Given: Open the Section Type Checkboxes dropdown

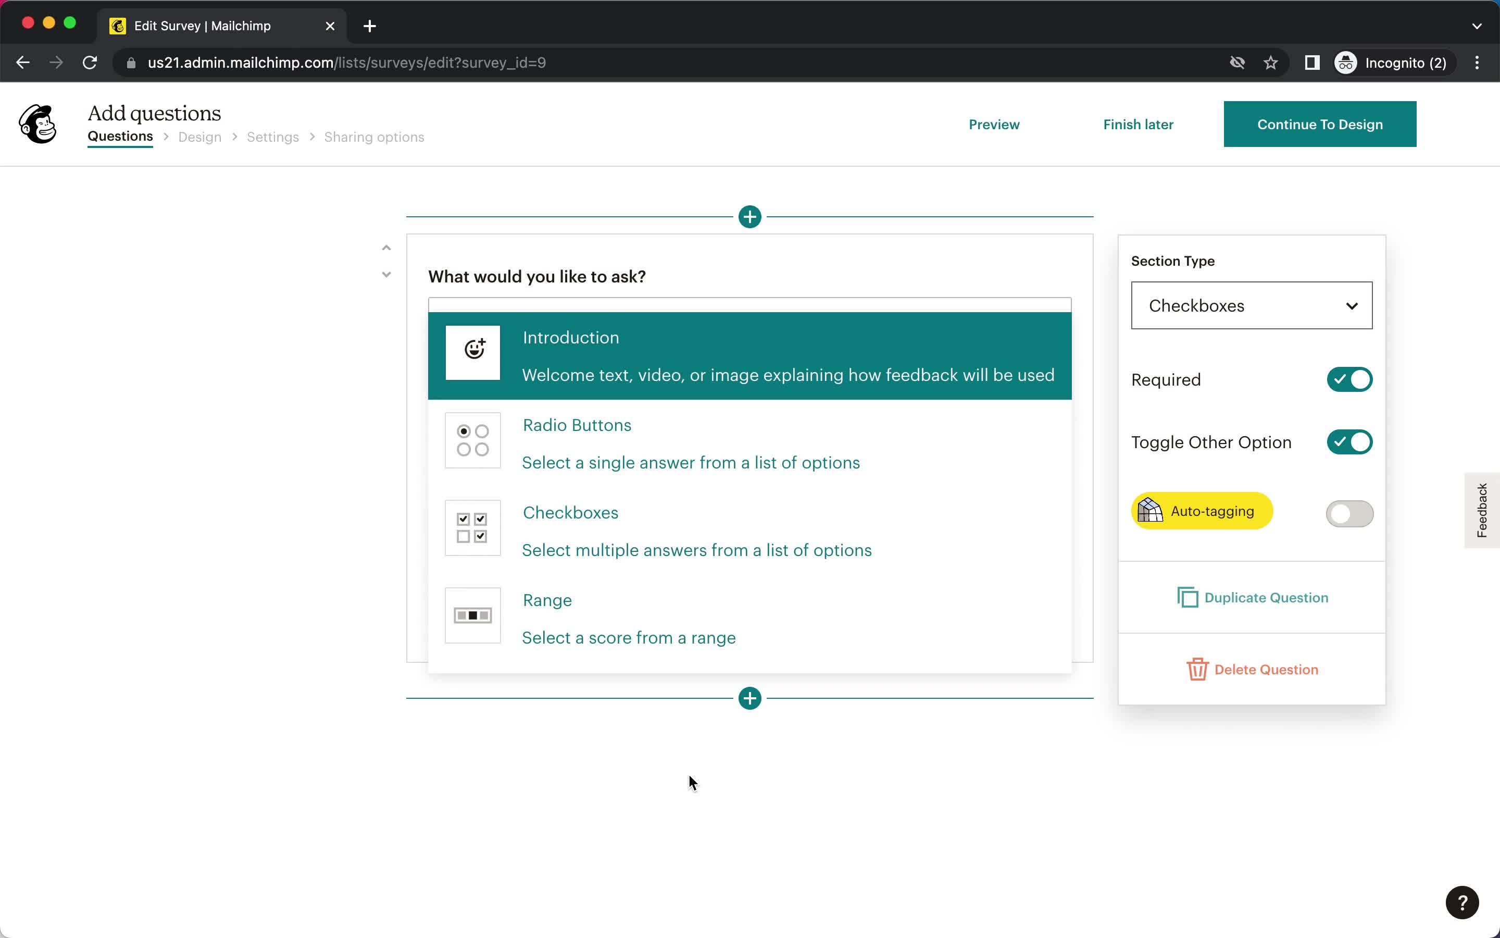Looking at the screenshot, I should click(1252, 305).
